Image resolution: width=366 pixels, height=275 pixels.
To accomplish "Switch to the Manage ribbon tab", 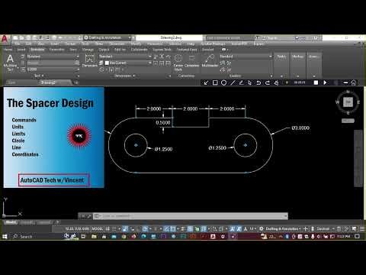I will tap(88, 50).
